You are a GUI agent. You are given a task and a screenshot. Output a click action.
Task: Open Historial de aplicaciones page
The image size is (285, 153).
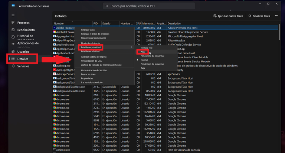pyautogui.click(x=25, y=37)
